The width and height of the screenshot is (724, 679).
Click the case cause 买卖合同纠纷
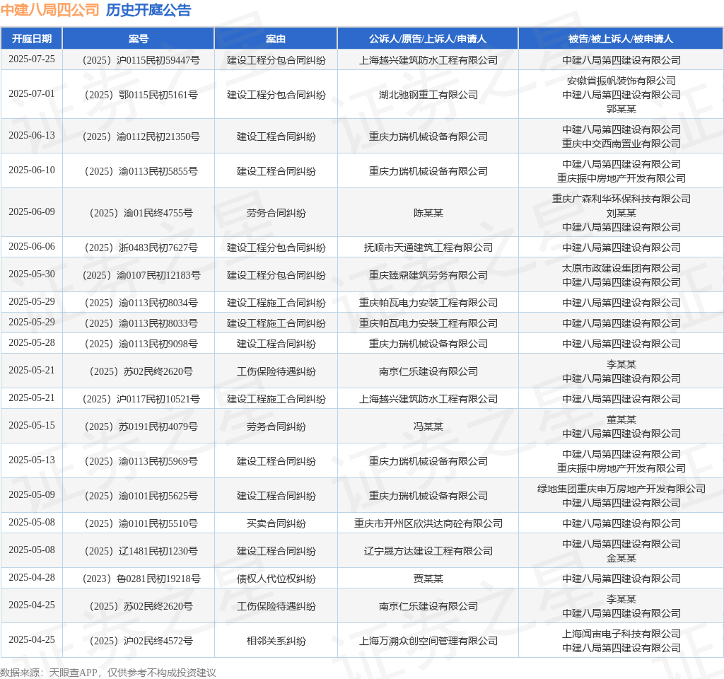pos(276,523)
